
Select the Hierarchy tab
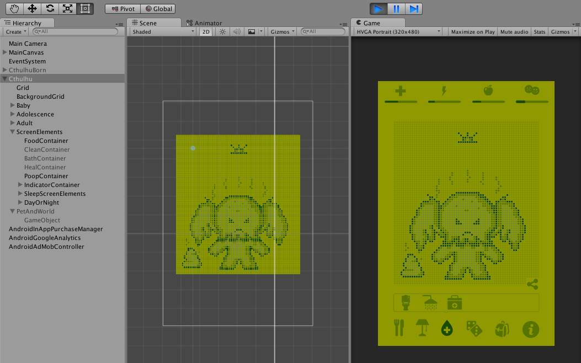click(27, 23)
